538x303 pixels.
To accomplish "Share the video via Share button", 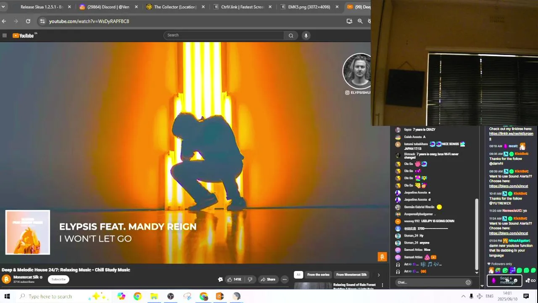I will pos(267,279).
